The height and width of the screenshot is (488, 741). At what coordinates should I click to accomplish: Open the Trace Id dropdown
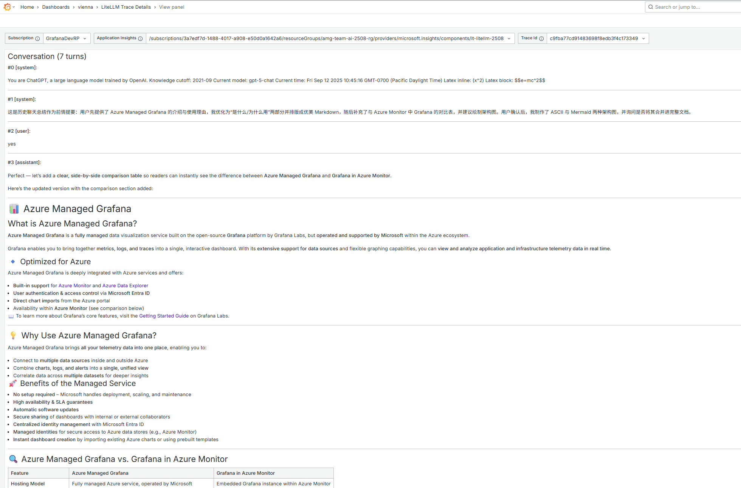597,39
